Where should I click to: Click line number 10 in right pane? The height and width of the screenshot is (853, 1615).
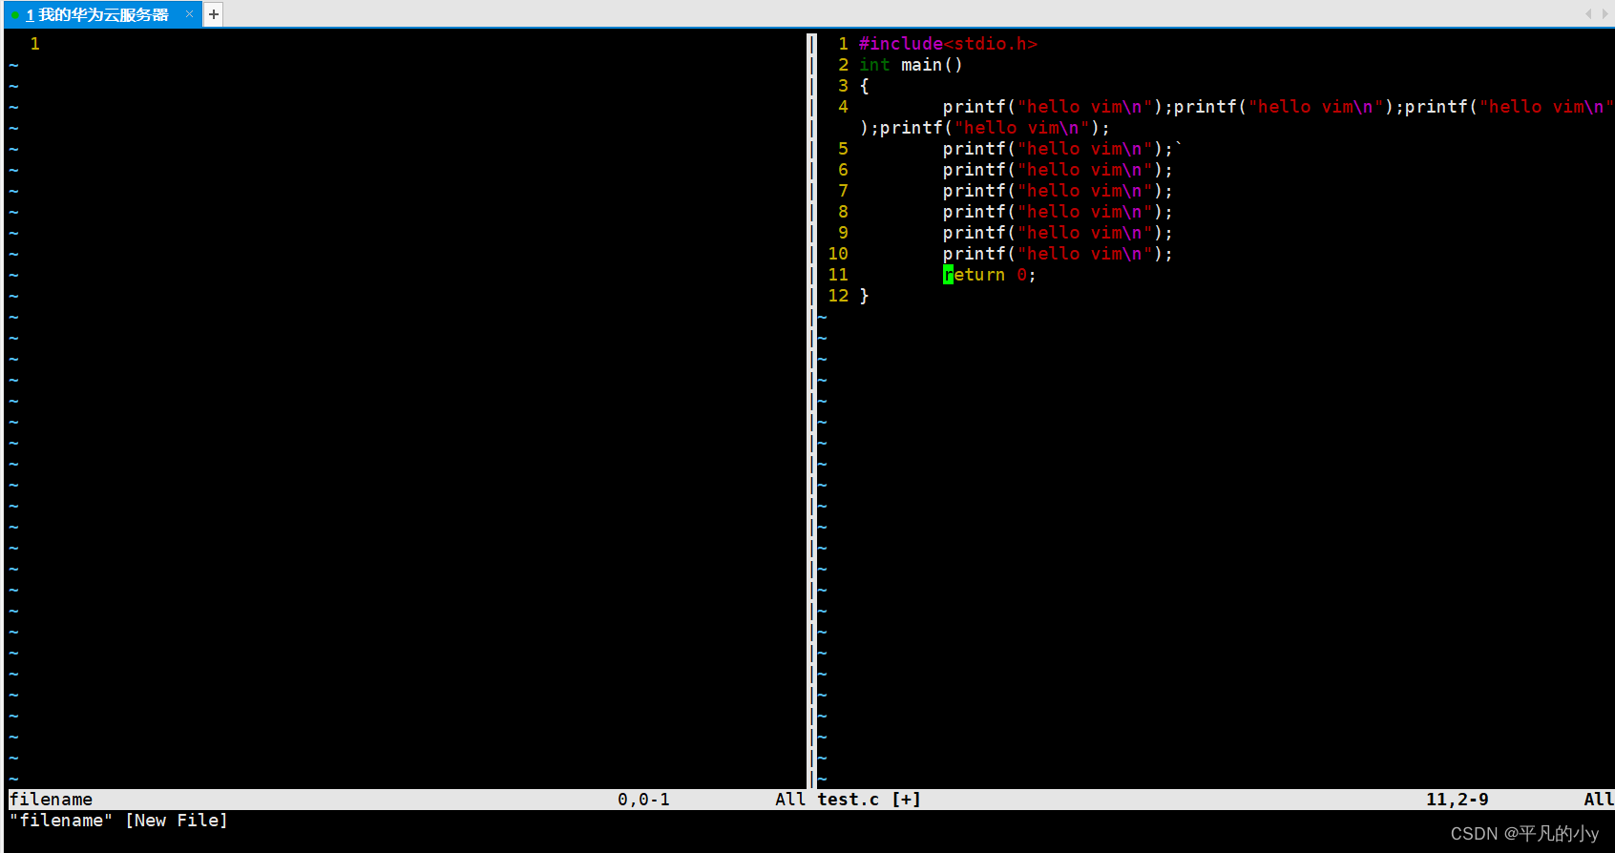[x=837, y=254]
